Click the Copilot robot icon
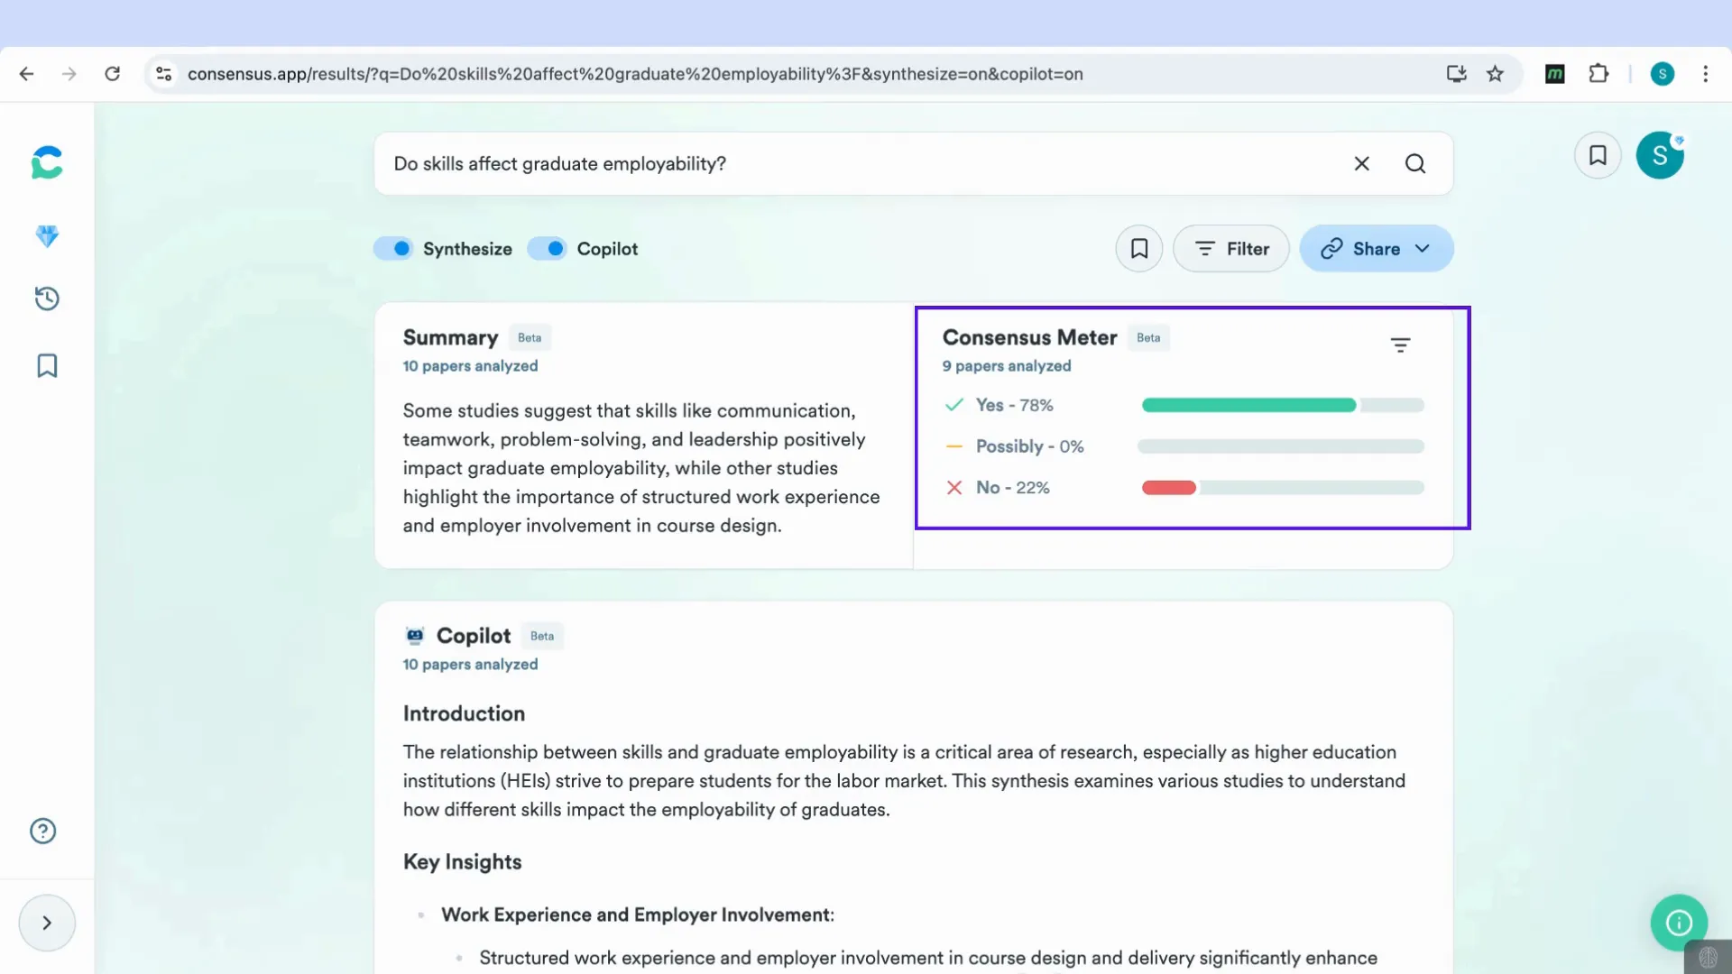This screenshot has height=974, width=1732. tap(415, 636)
